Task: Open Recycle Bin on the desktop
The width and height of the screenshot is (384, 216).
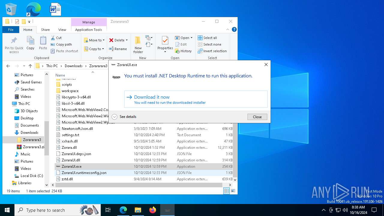Action: (x=11, y=9)
